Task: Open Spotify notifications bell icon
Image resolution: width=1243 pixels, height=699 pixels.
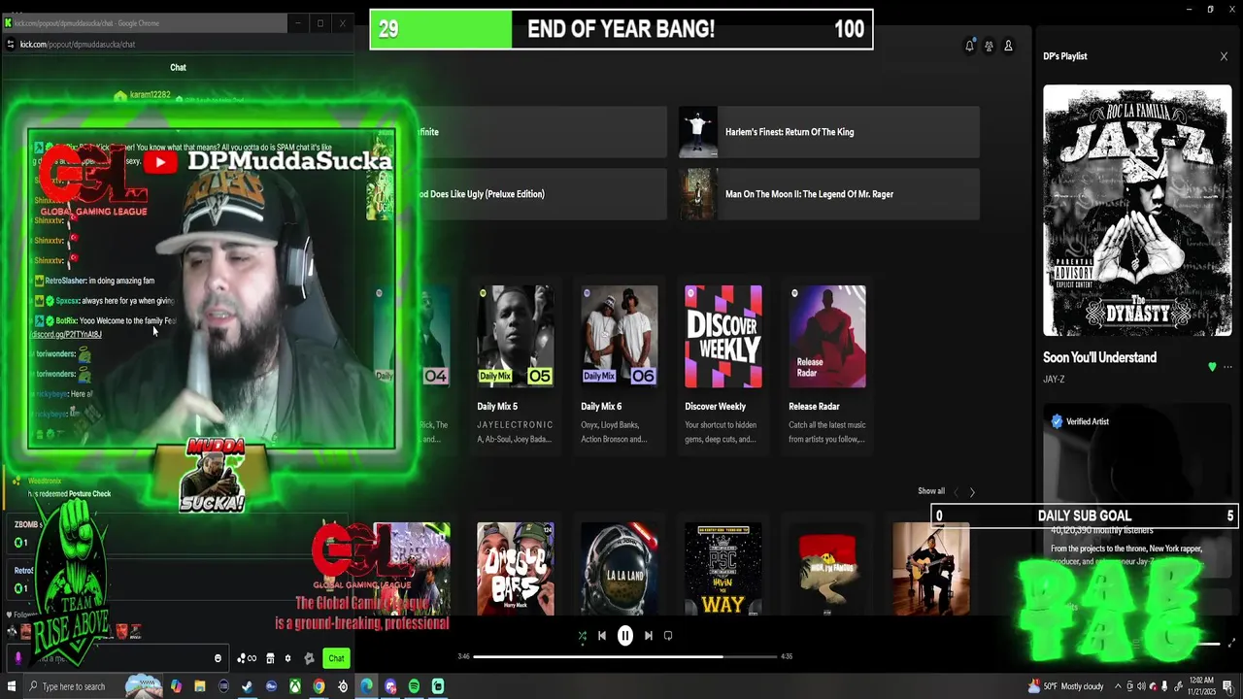Action: pyautogui.click(x=969, y=46)
